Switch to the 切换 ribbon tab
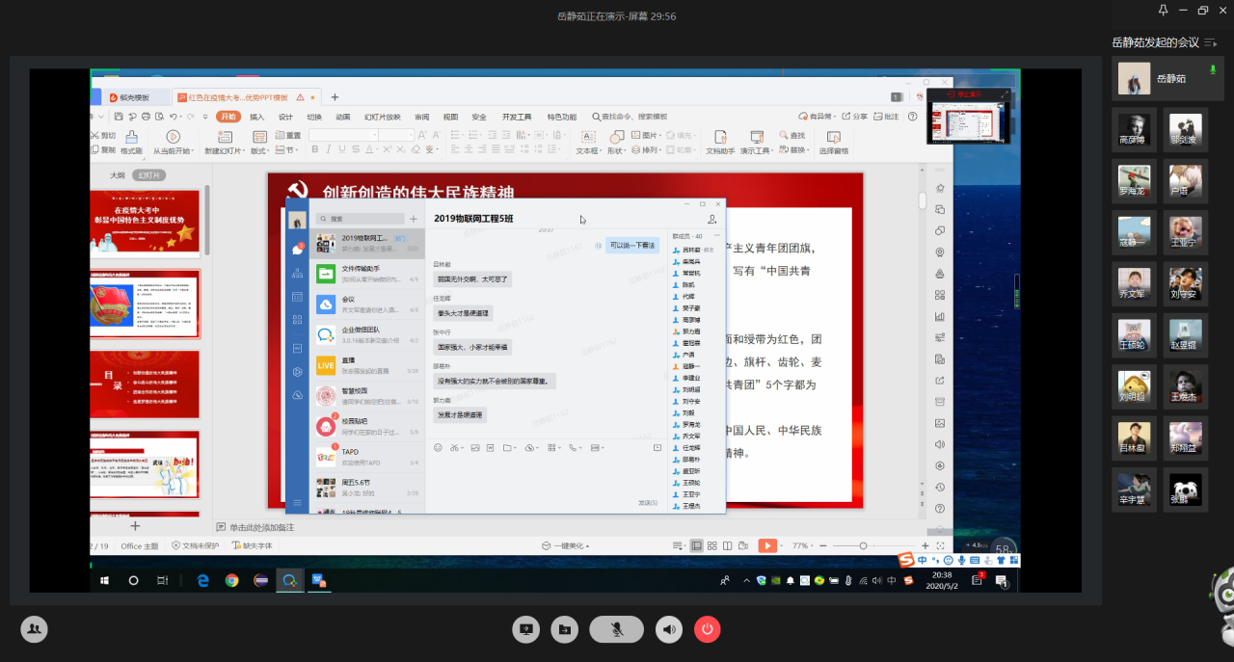This screenshot has width=1234, height=662. 314,117
